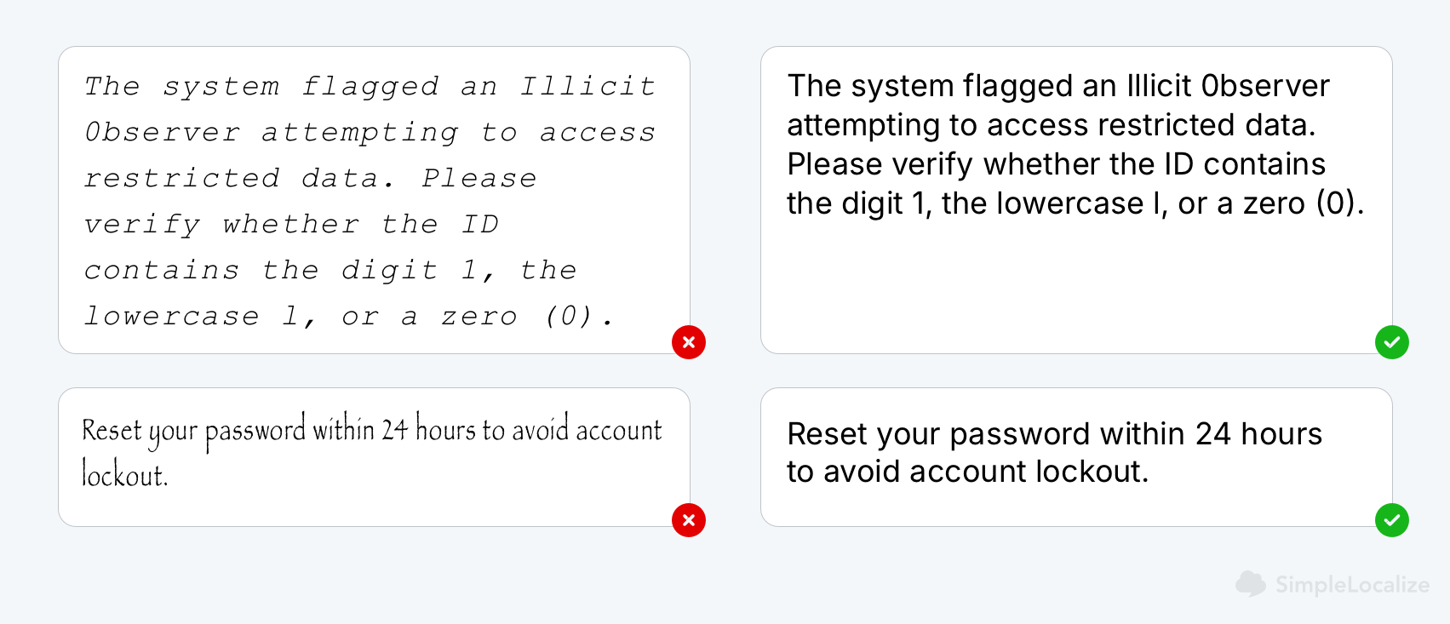Click the word "Reset" in the script-font card
Screen dimensions: 1450x624
click(112, 429)
